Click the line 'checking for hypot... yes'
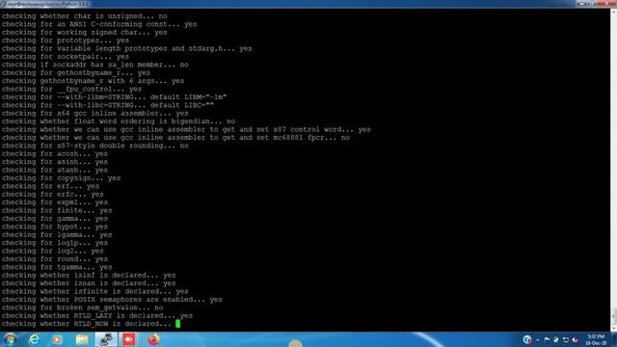617x347 pixels. click(x=55, y=227)
